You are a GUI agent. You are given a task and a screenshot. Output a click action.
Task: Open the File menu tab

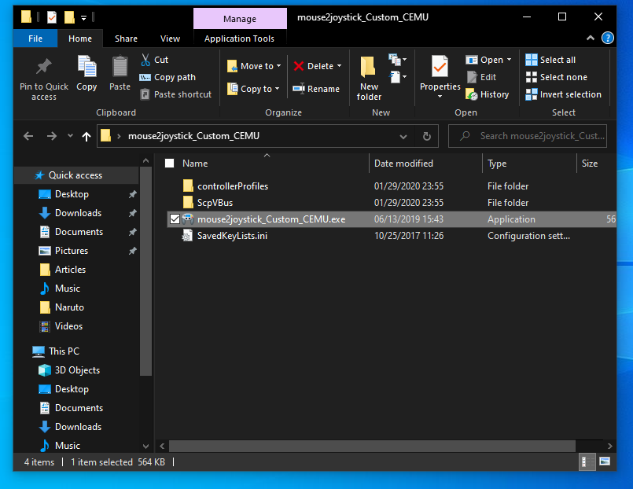[35, 39]
